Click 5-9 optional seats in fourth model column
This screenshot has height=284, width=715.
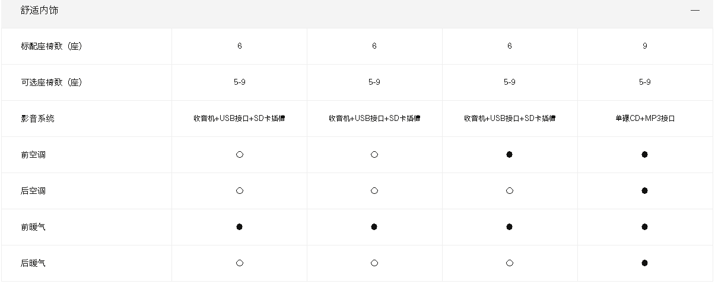tap(645, 82)
